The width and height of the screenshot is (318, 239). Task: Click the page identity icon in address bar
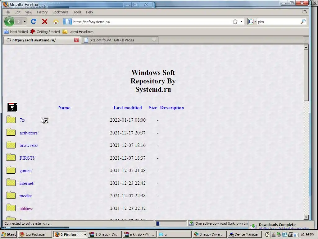click(x=67, y=21)
